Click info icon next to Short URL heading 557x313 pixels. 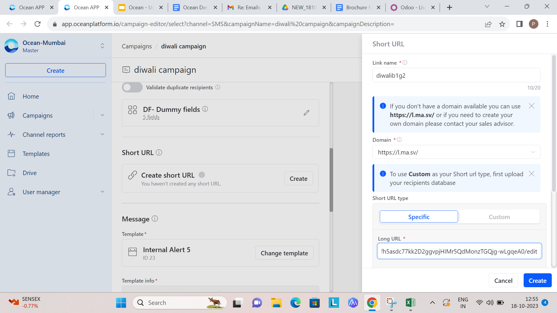pos(159,152)
